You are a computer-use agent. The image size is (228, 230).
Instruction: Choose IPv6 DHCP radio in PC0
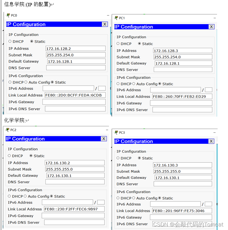tap(10, 82)
